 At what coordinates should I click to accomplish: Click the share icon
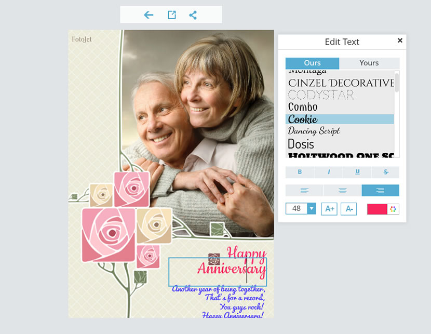pos(193,15)
